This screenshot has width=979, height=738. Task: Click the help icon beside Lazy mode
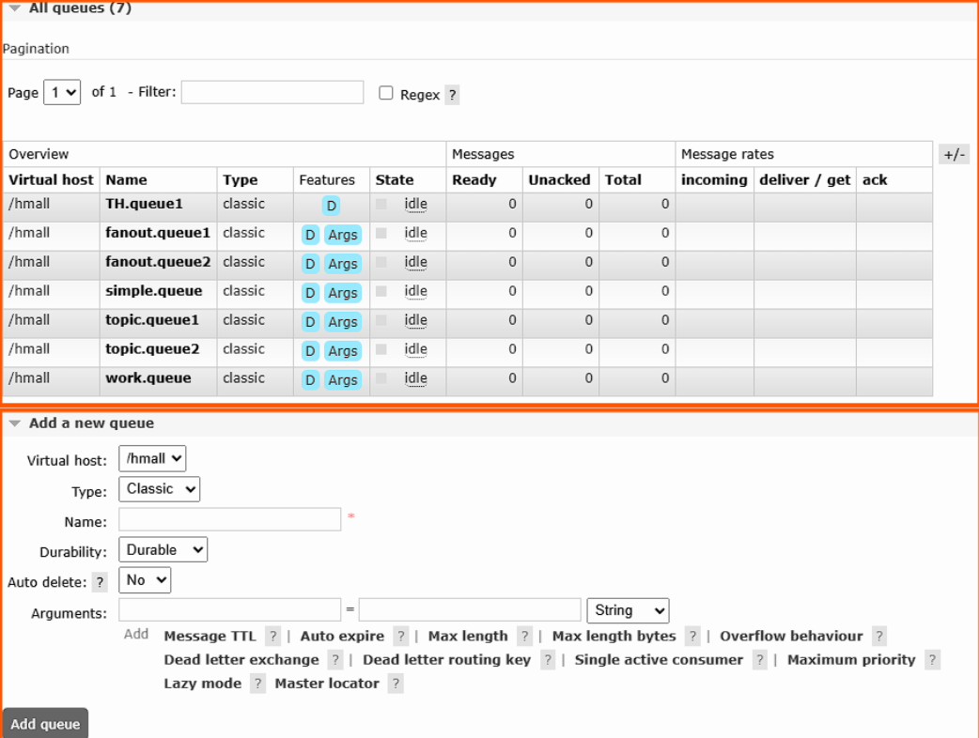coord(257,684)
